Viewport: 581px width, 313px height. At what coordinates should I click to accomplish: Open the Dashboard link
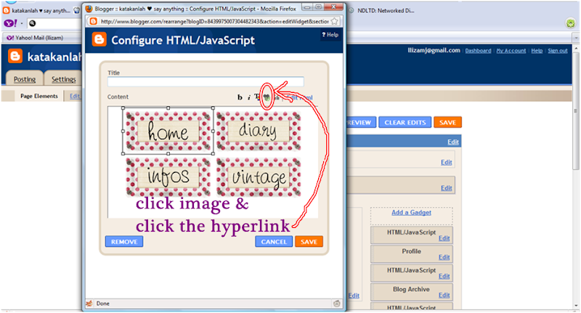pos(478,51)
